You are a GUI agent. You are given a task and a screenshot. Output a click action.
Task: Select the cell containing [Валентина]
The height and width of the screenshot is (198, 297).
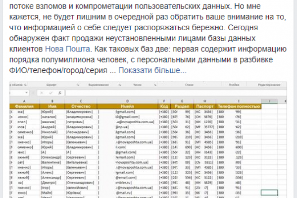tap(52, 162)
